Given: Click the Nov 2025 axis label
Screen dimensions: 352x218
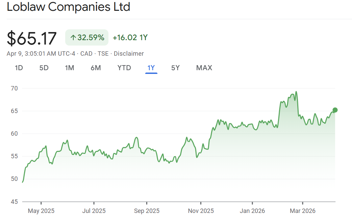Looking at the screenshot, I should [x=201, y=211].
